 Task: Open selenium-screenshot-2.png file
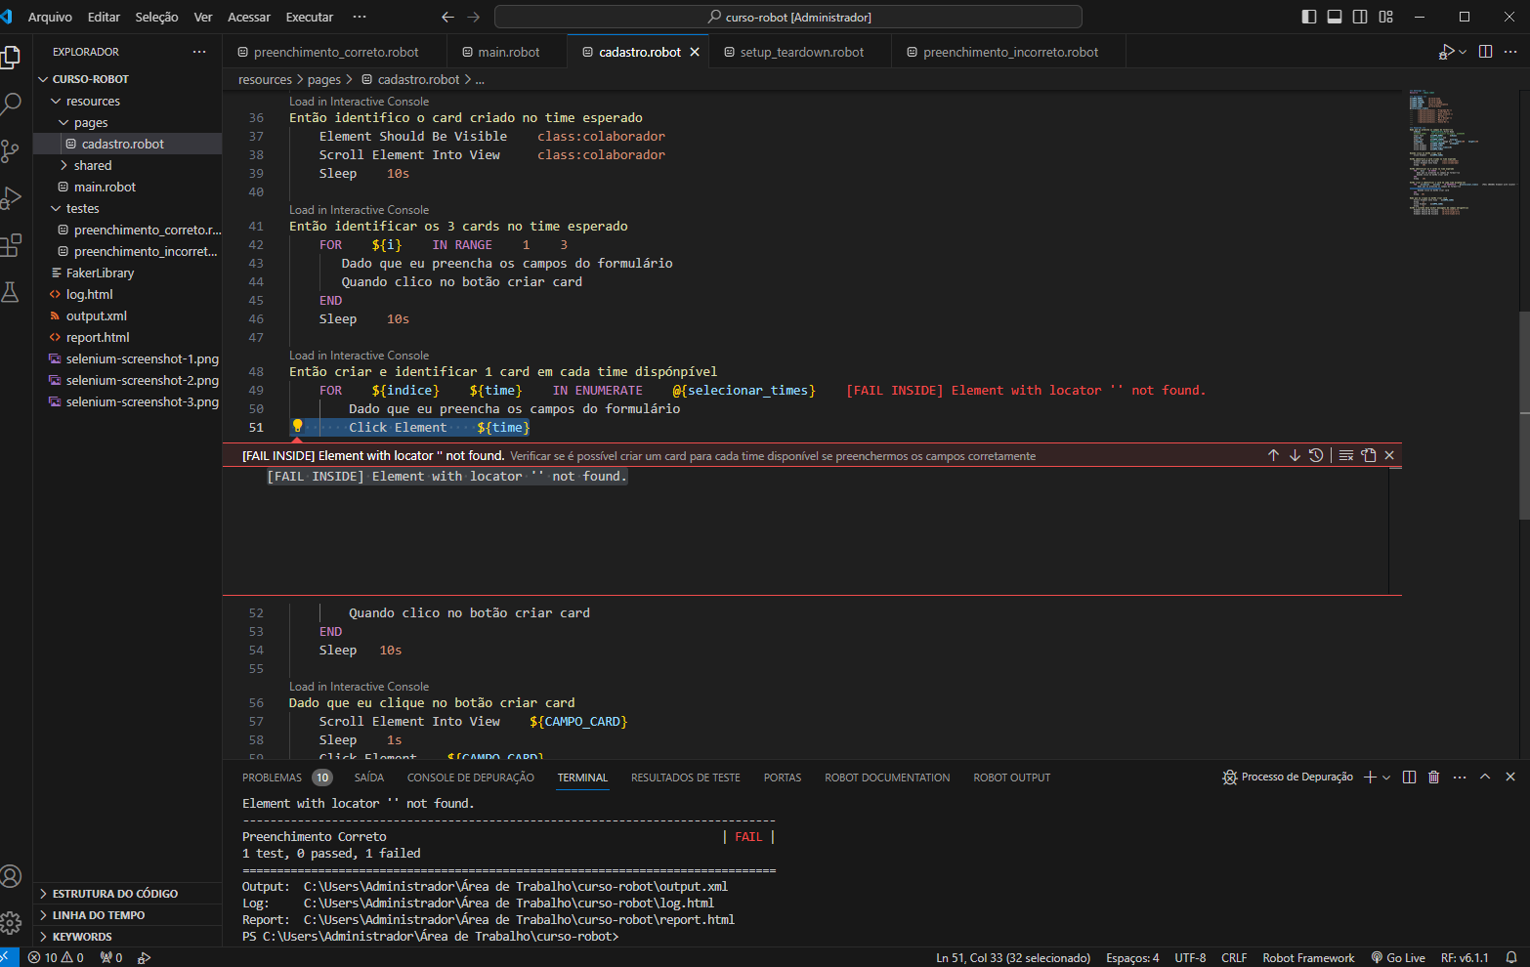[x=127, y=380]
